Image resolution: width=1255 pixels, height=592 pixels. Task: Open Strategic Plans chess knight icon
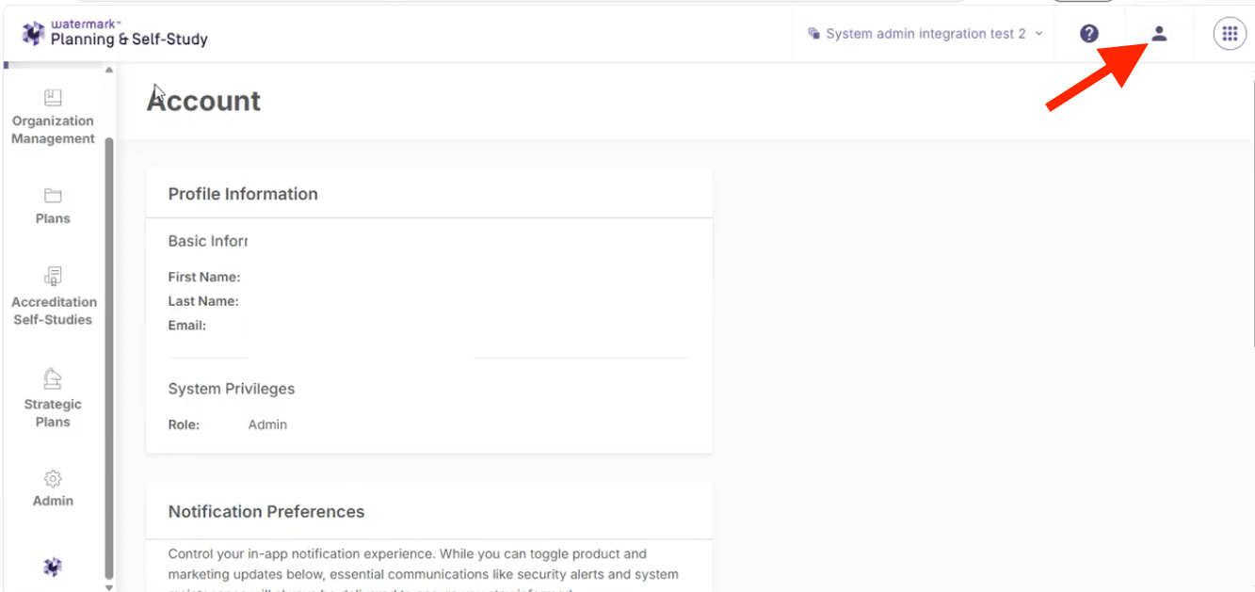tap(53, 378)
